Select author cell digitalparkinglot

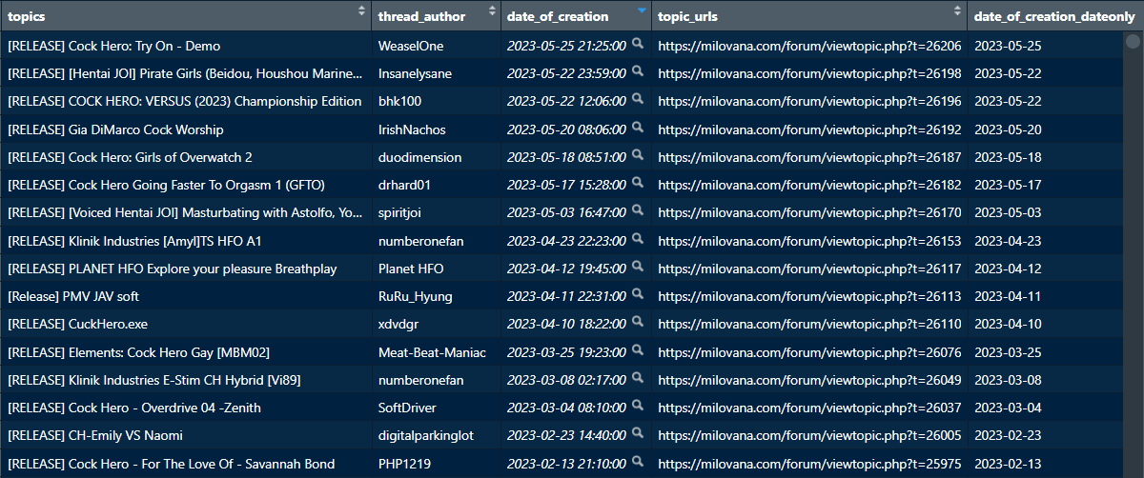tap(436, 436)
